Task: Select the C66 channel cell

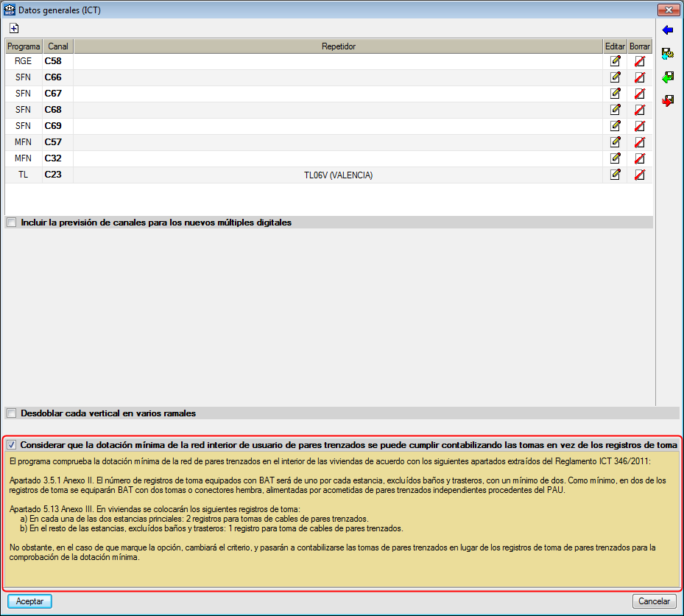Action: coord(58,77)
